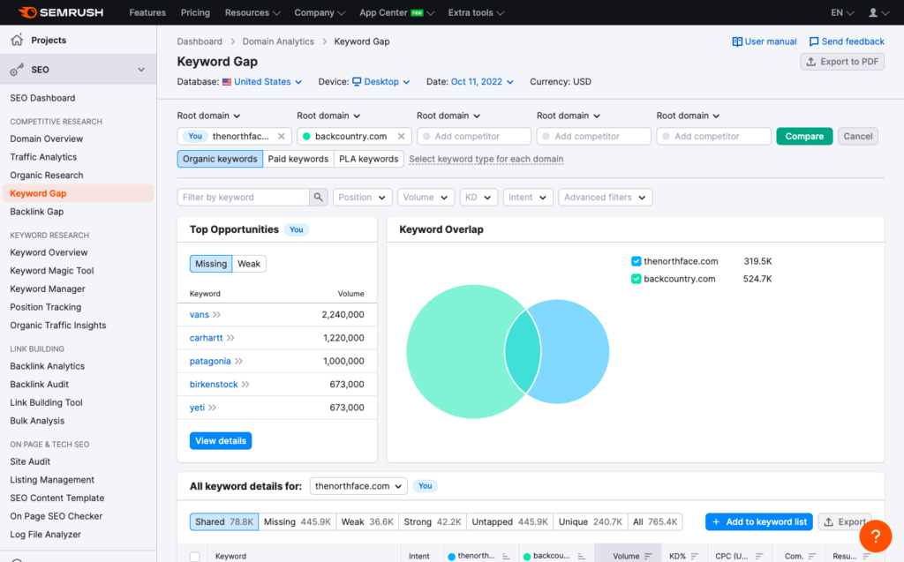Tick the select-all checkbox in keyword table

[x=195, y=556]
